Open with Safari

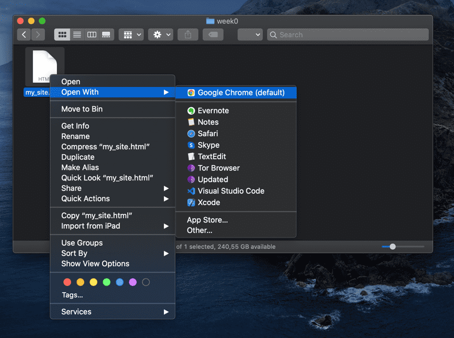[236, 133]
